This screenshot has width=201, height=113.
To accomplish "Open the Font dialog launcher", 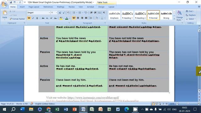I will [69, 23].
